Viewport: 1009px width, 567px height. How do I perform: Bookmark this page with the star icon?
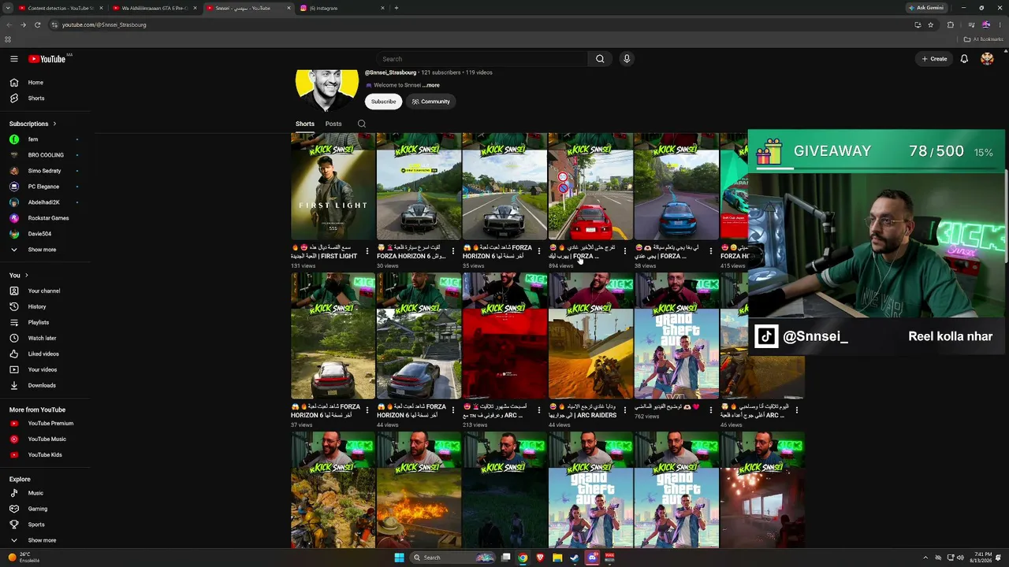click(930, 24)
